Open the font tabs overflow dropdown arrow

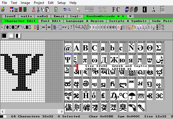click(130, 16)
